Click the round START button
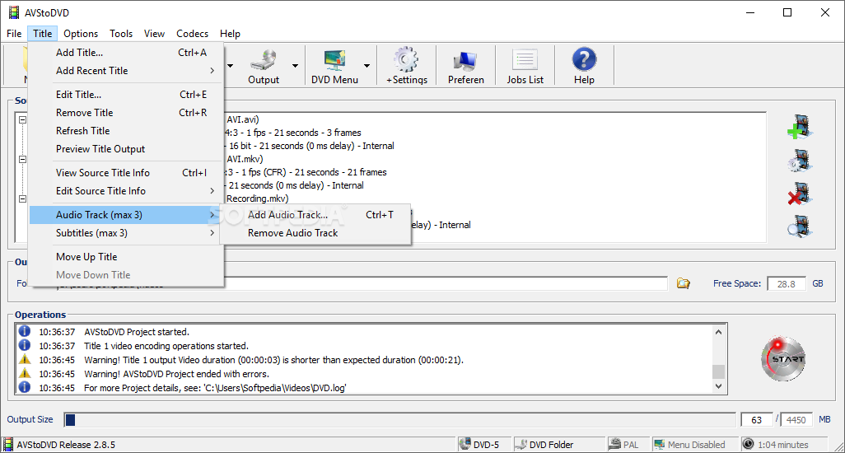This screenshot has height=453, width=845. (x=783, y=359)
